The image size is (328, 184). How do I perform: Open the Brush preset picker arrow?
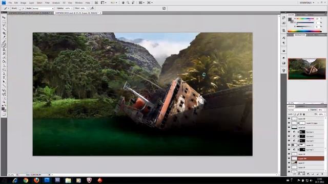[23, 8]
